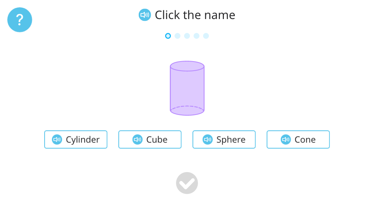The width and height of the screenshot is (374, 205).
Task: Submit answer with the checkmark button
Action: (x=187, y=183)
